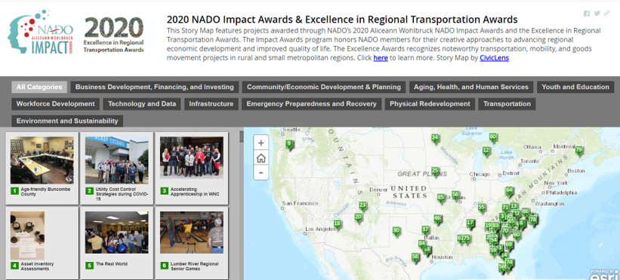This screenshot has height=280, width=620.
Task: Click map marker 24 on map
Action: (435, 139)
